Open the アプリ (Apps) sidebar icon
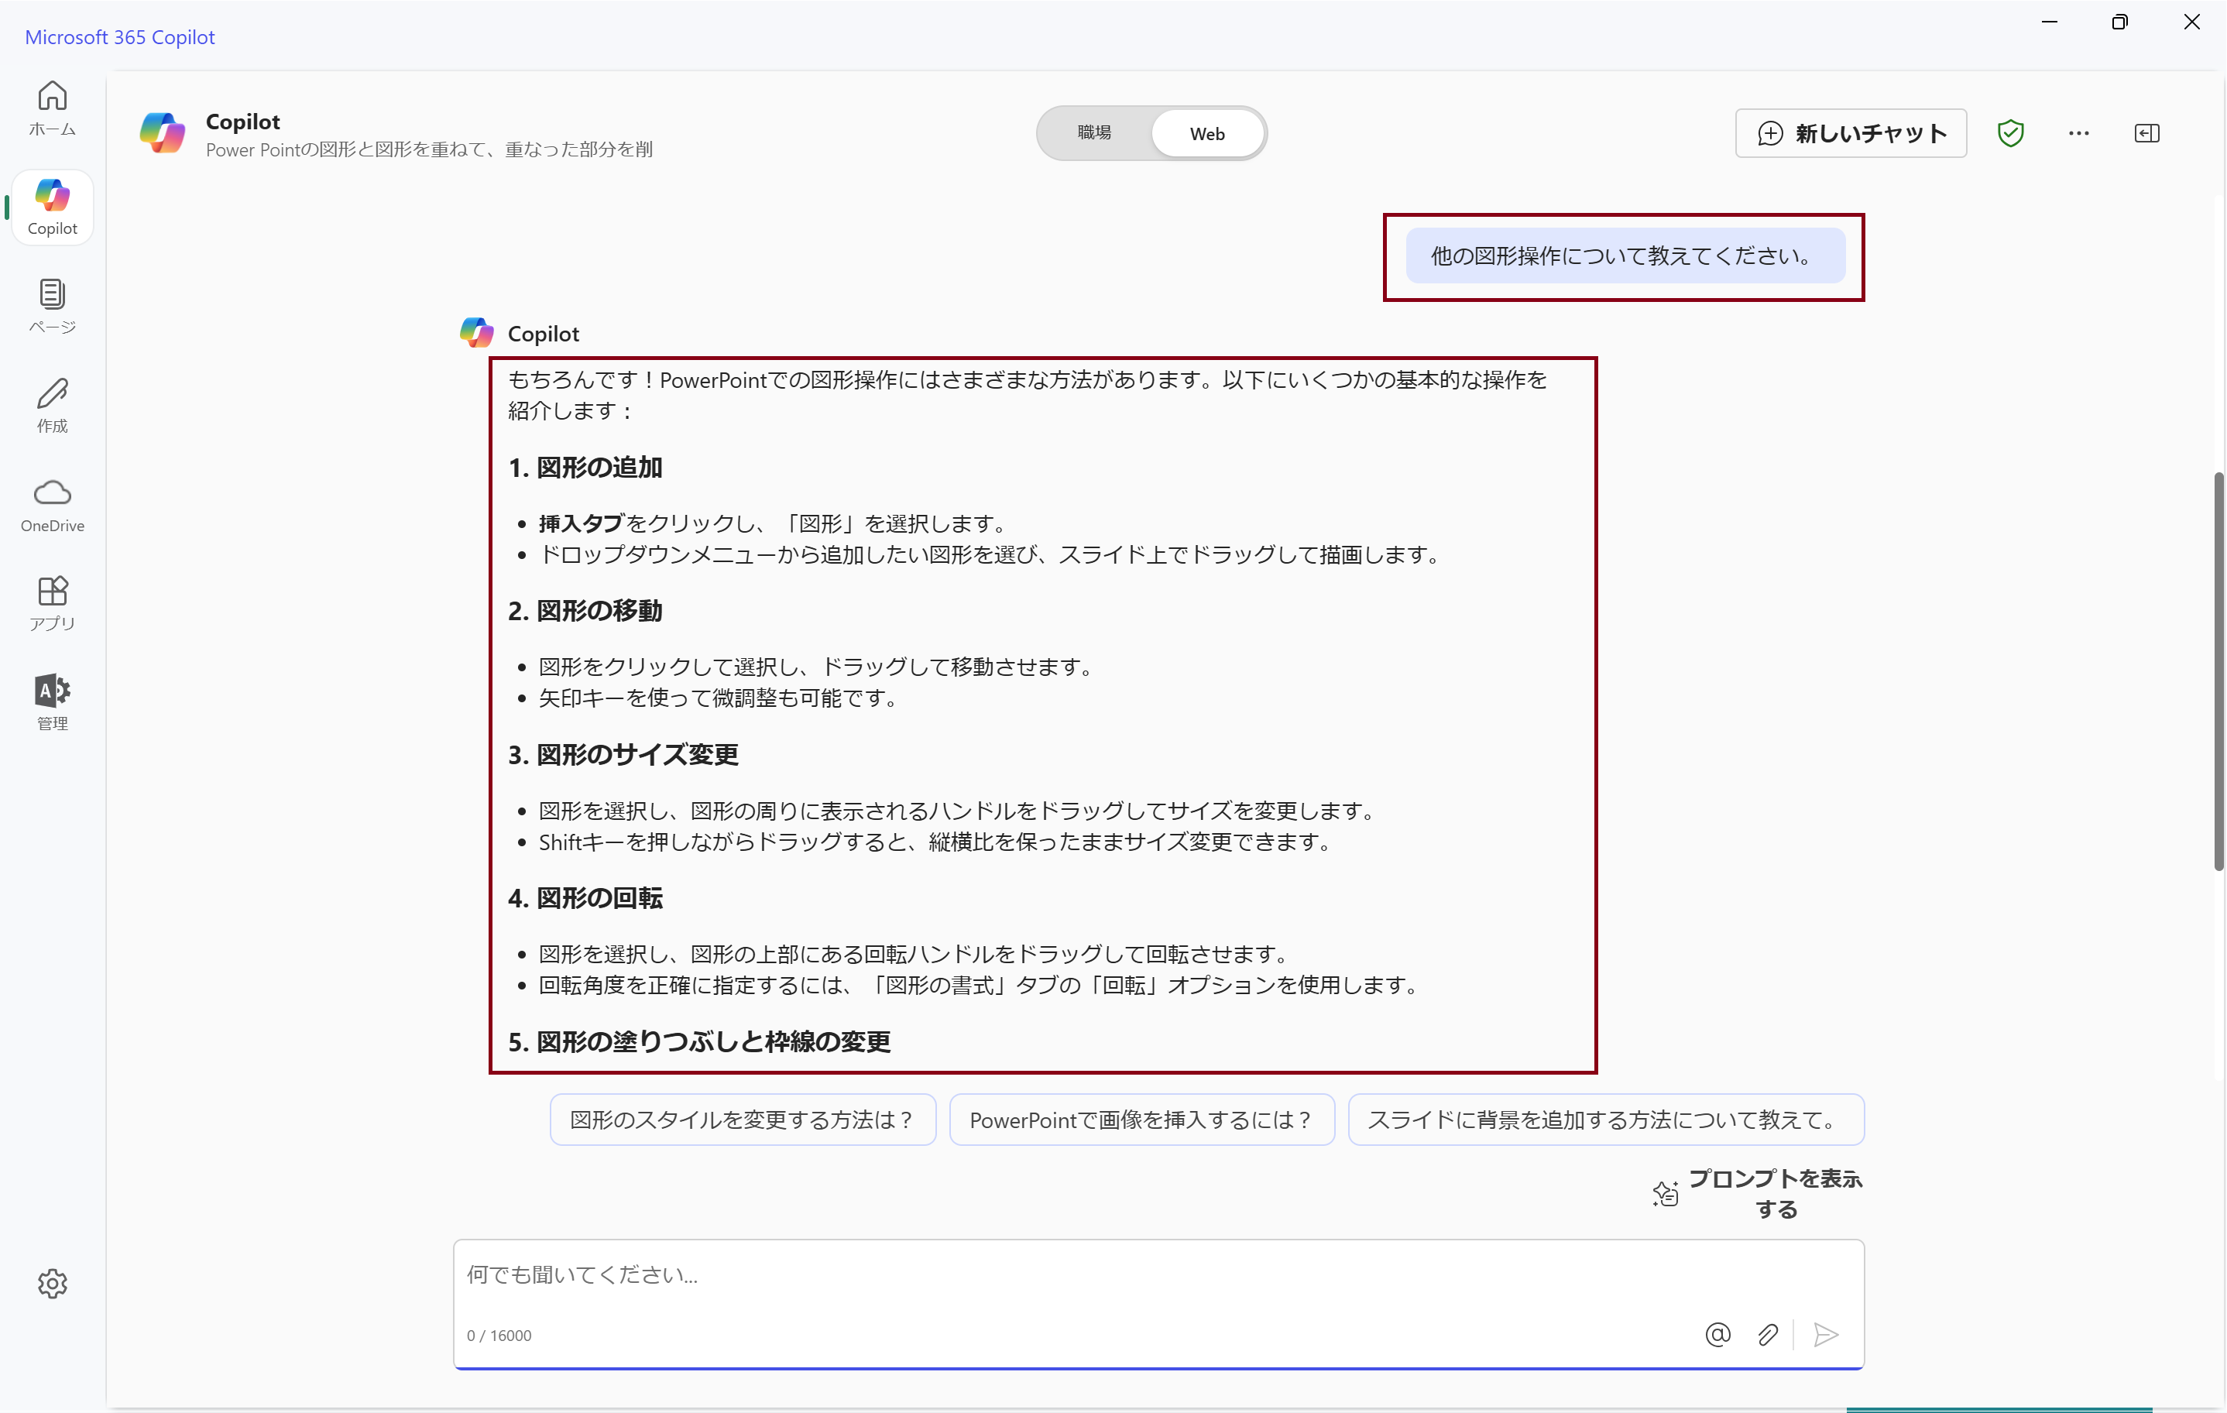The image size is (2227, 1413). 52,603
